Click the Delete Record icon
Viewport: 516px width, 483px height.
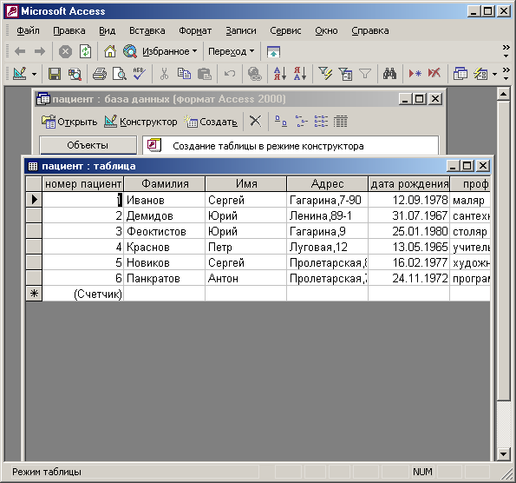[434, 73]
